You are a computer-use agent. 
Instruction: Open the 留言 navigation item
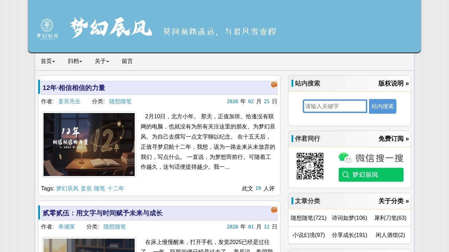coord(127,61)
